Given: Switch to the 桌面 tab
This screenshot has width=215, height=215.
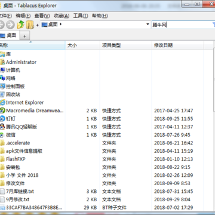Looking at the screenshot, I should (x=10, y=35).
